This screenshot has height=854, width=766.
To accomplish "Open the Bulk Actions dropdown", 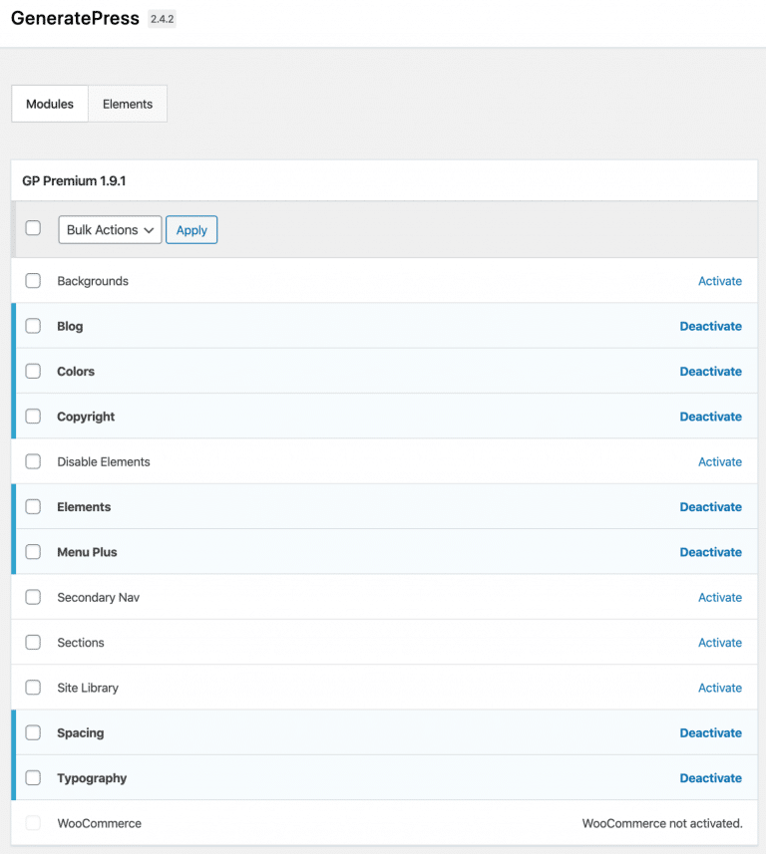I will coord(109,229).
